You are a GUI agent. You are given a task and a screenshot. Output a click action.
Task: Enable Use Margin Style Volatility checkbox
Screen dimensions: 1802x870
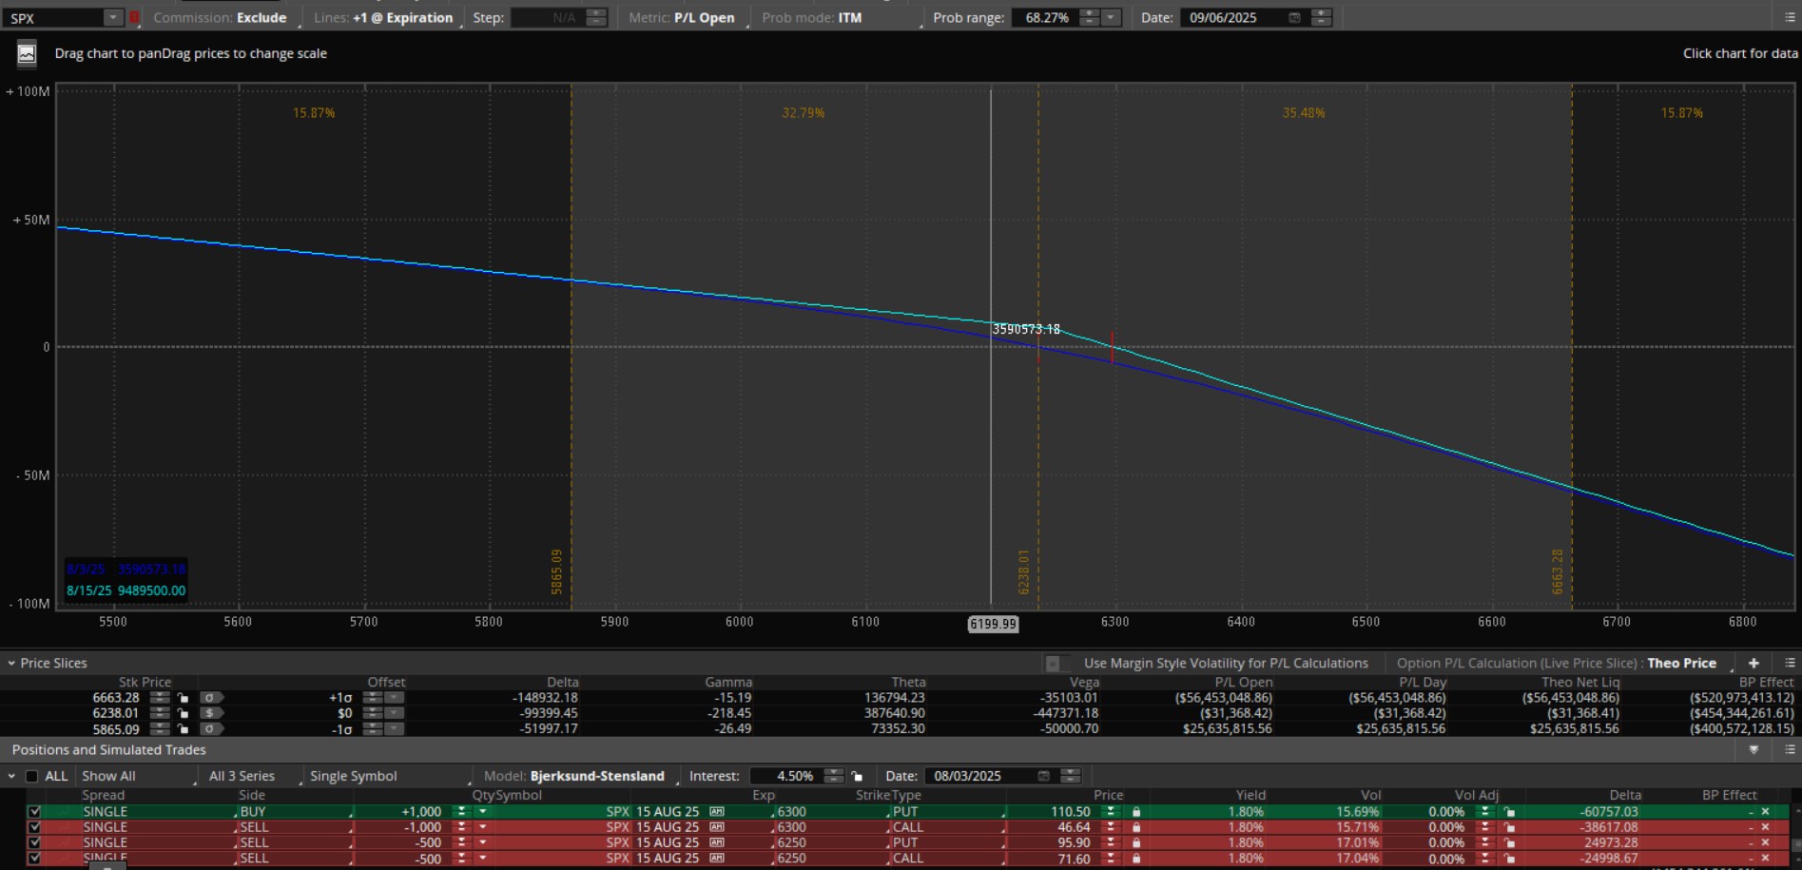1053,664
